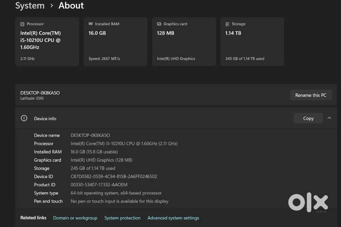Click the Processor chip icon
The image size is (341, 227).
22,24
